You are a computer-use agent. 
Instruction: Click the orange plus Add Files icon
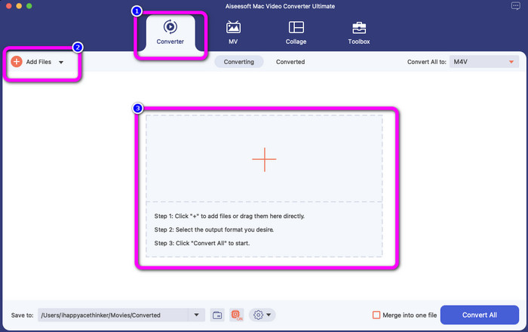click(x=17, y=62)
